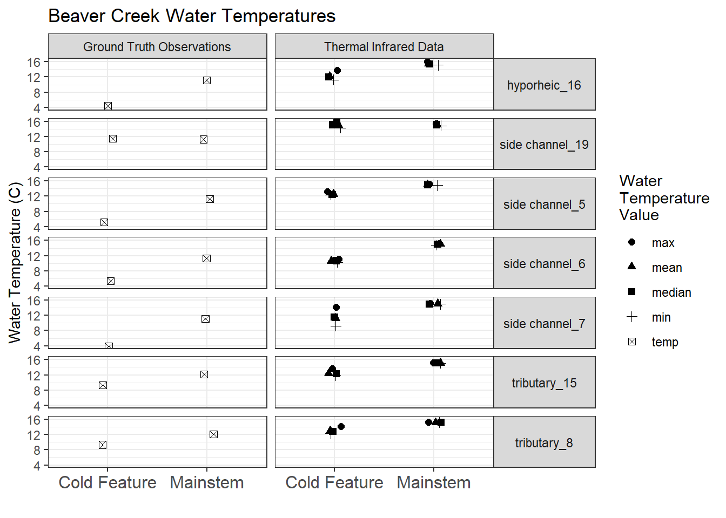Click side channel_7 cold feature max dot
The image size is (726, 518).
click(336, 307)
